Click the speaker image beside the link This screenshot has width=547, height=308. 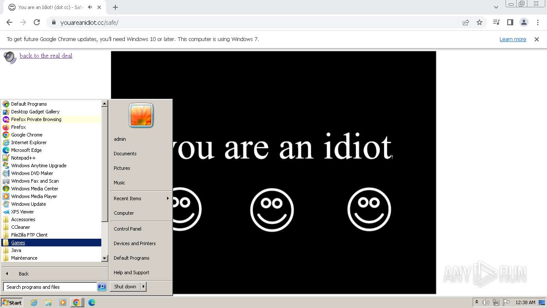10,57
